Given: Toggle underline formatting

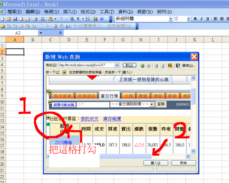Looking at the screenshot, I should (x=208, y=19).
